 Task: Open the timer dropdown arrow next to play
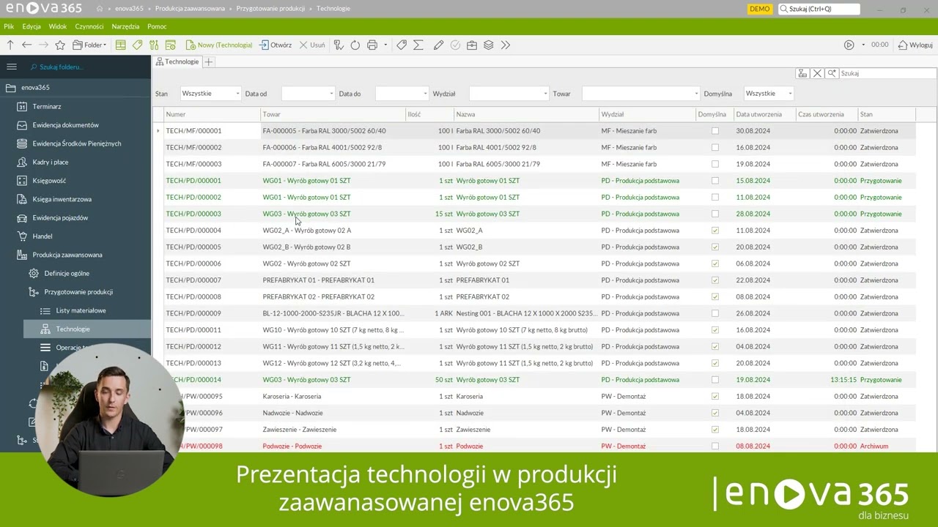[863, 45]
